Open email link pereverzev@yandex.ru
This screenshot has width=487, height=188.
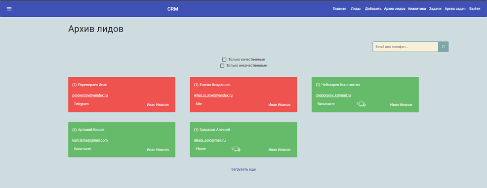click(90, 95)
